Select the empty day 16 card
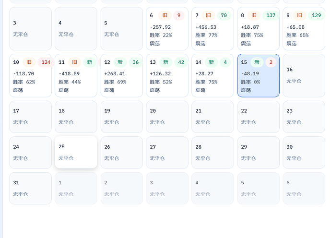331x238 pixels. pyautogui.click(x=304, y=76)
